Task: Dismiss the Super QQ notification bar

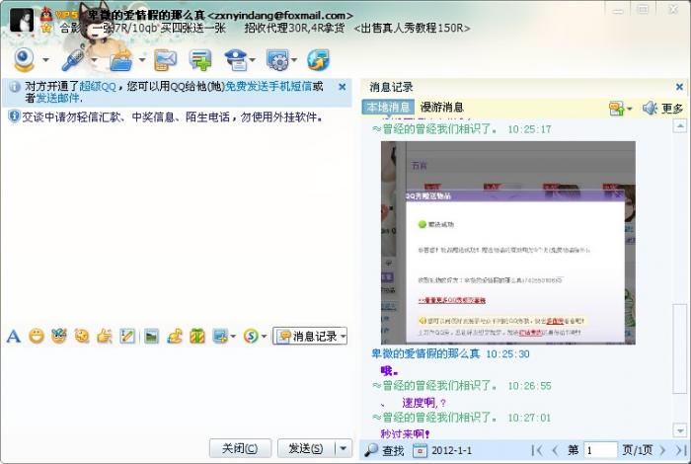Action: [x=342, y=87]
